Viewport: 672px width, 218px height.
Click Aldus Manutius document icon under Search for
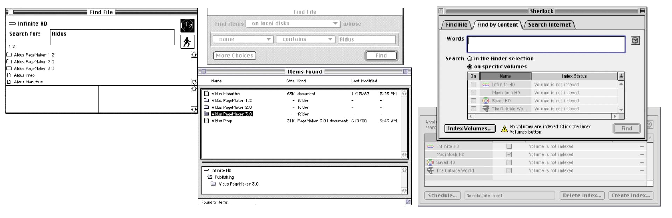pyautogui.click(x=9, y=82)
